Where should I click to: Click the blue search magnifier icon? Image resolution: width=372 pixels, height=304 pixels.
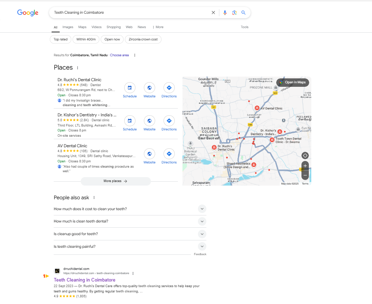[x=244, y=13]
